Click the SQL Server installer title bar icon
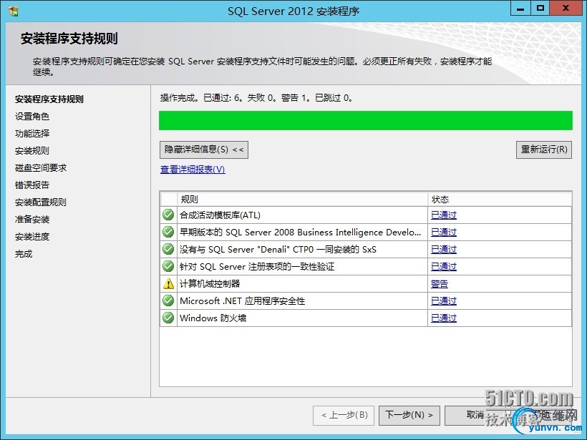The image size is (587, 440). click(x=14, y=11)
